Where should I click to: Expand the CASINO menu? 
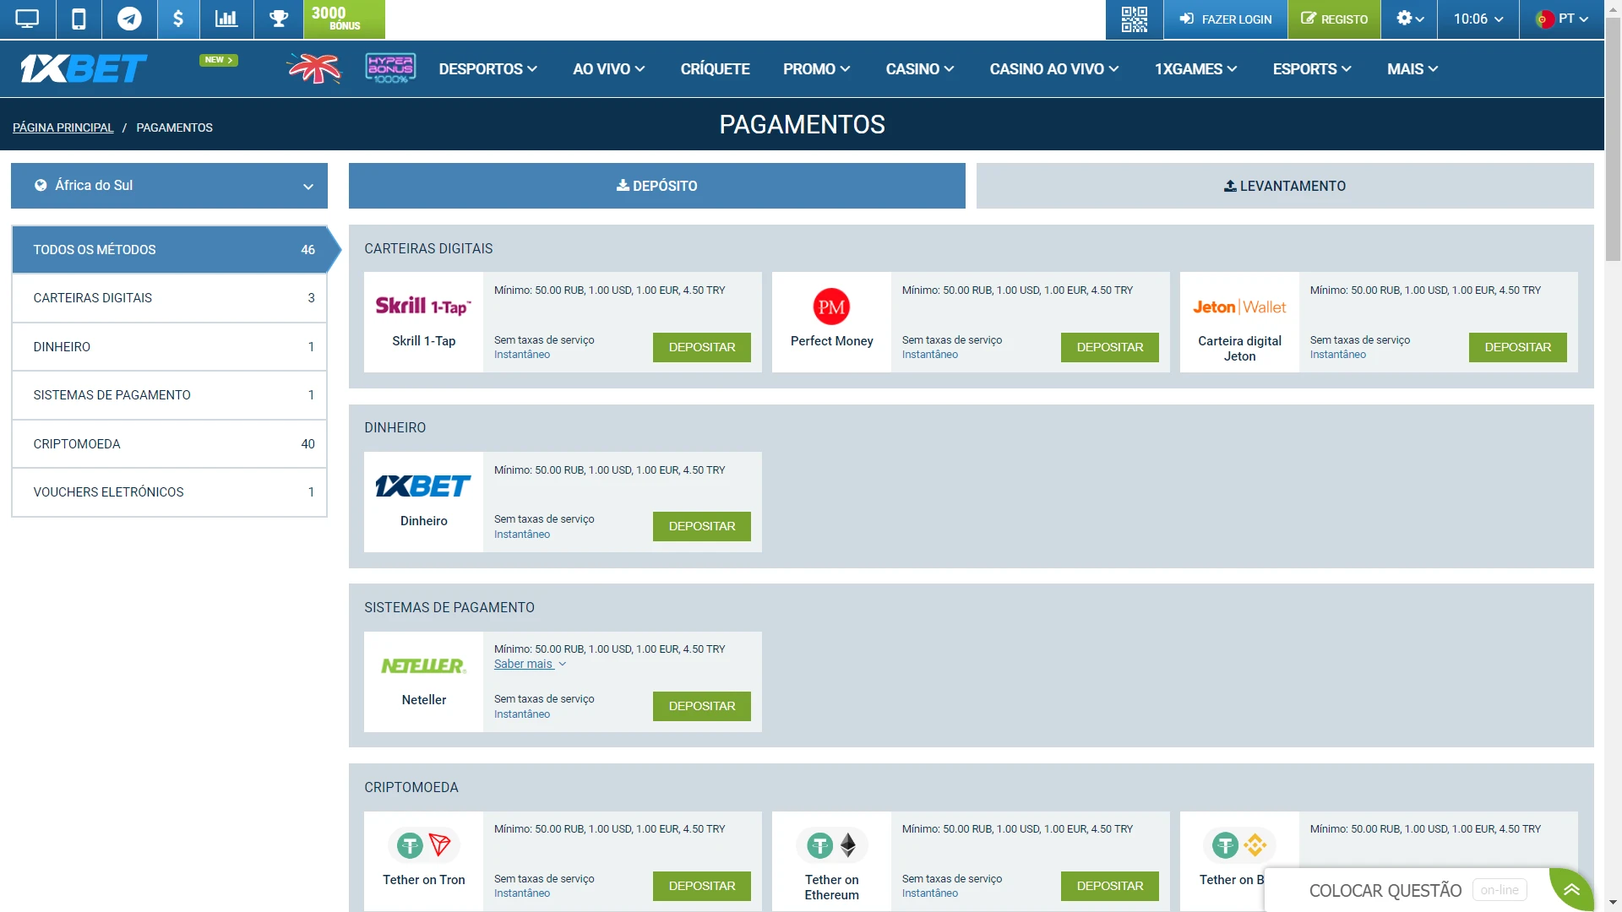[x=919, y=69]
